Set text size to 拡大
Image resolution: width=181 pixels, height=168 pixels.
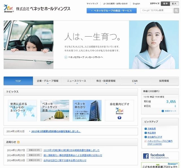(x=174, y=4)
